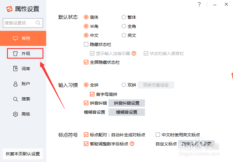Select 英文 as default language
The image size is (233, 162).
pyautogui.click(x=124, y=35)
